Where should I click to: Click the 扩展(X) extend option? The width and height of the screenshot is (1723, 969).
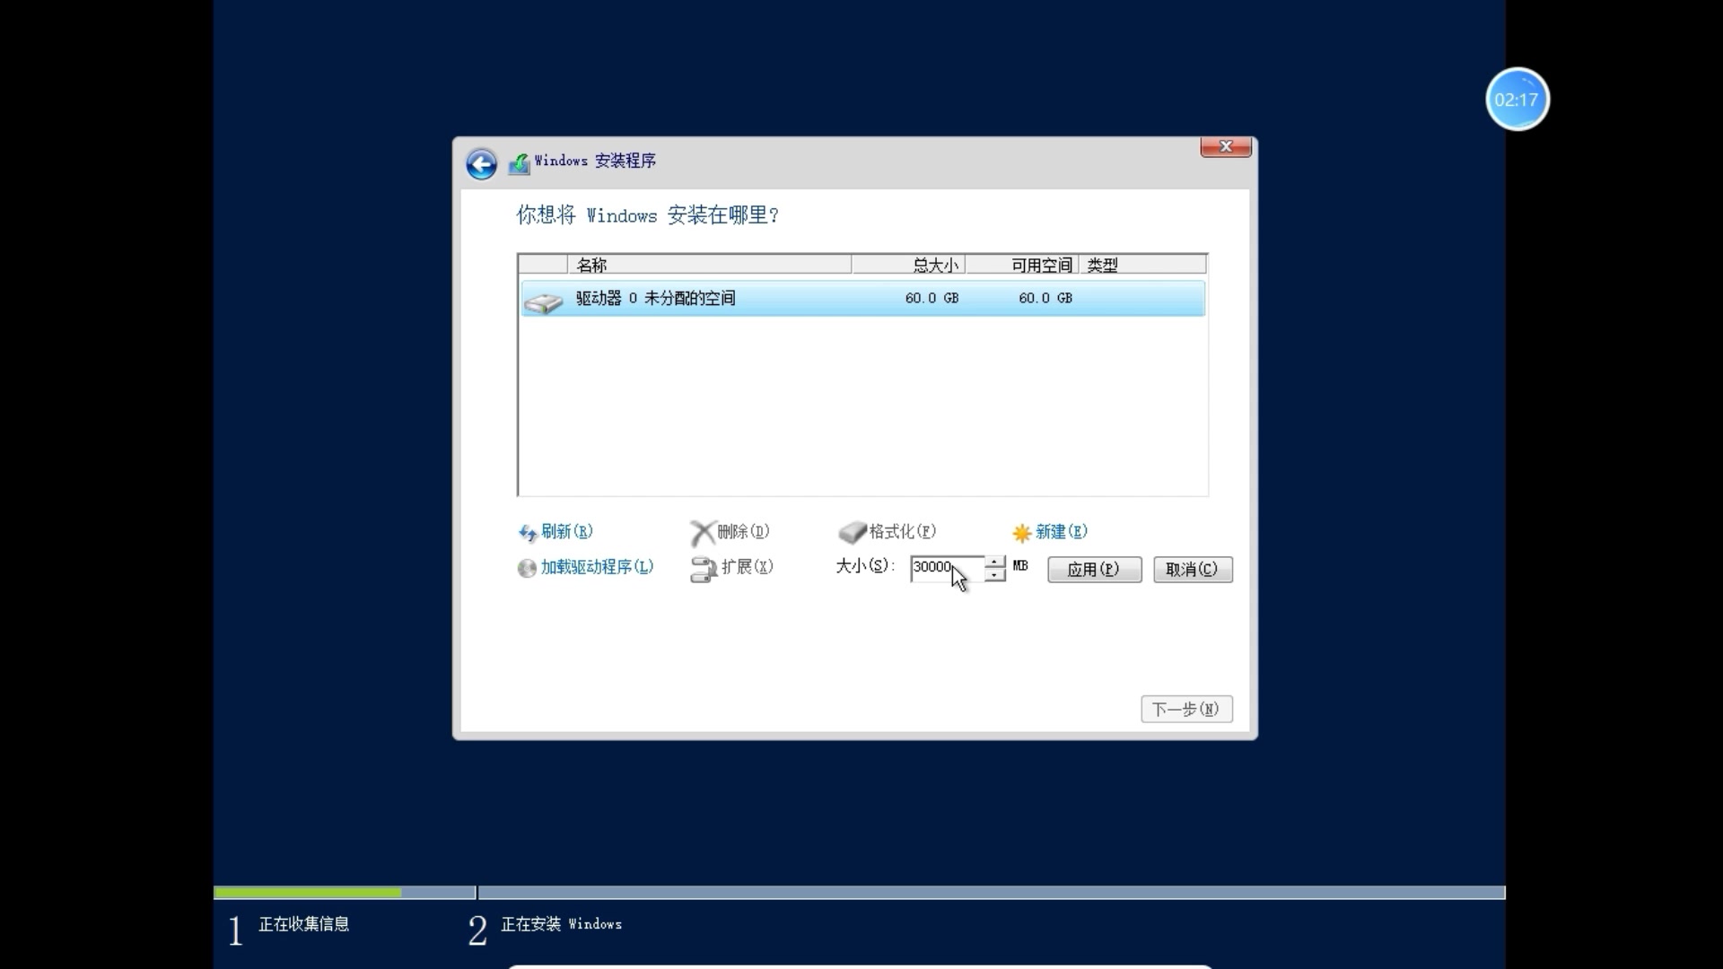coord(748,566)
